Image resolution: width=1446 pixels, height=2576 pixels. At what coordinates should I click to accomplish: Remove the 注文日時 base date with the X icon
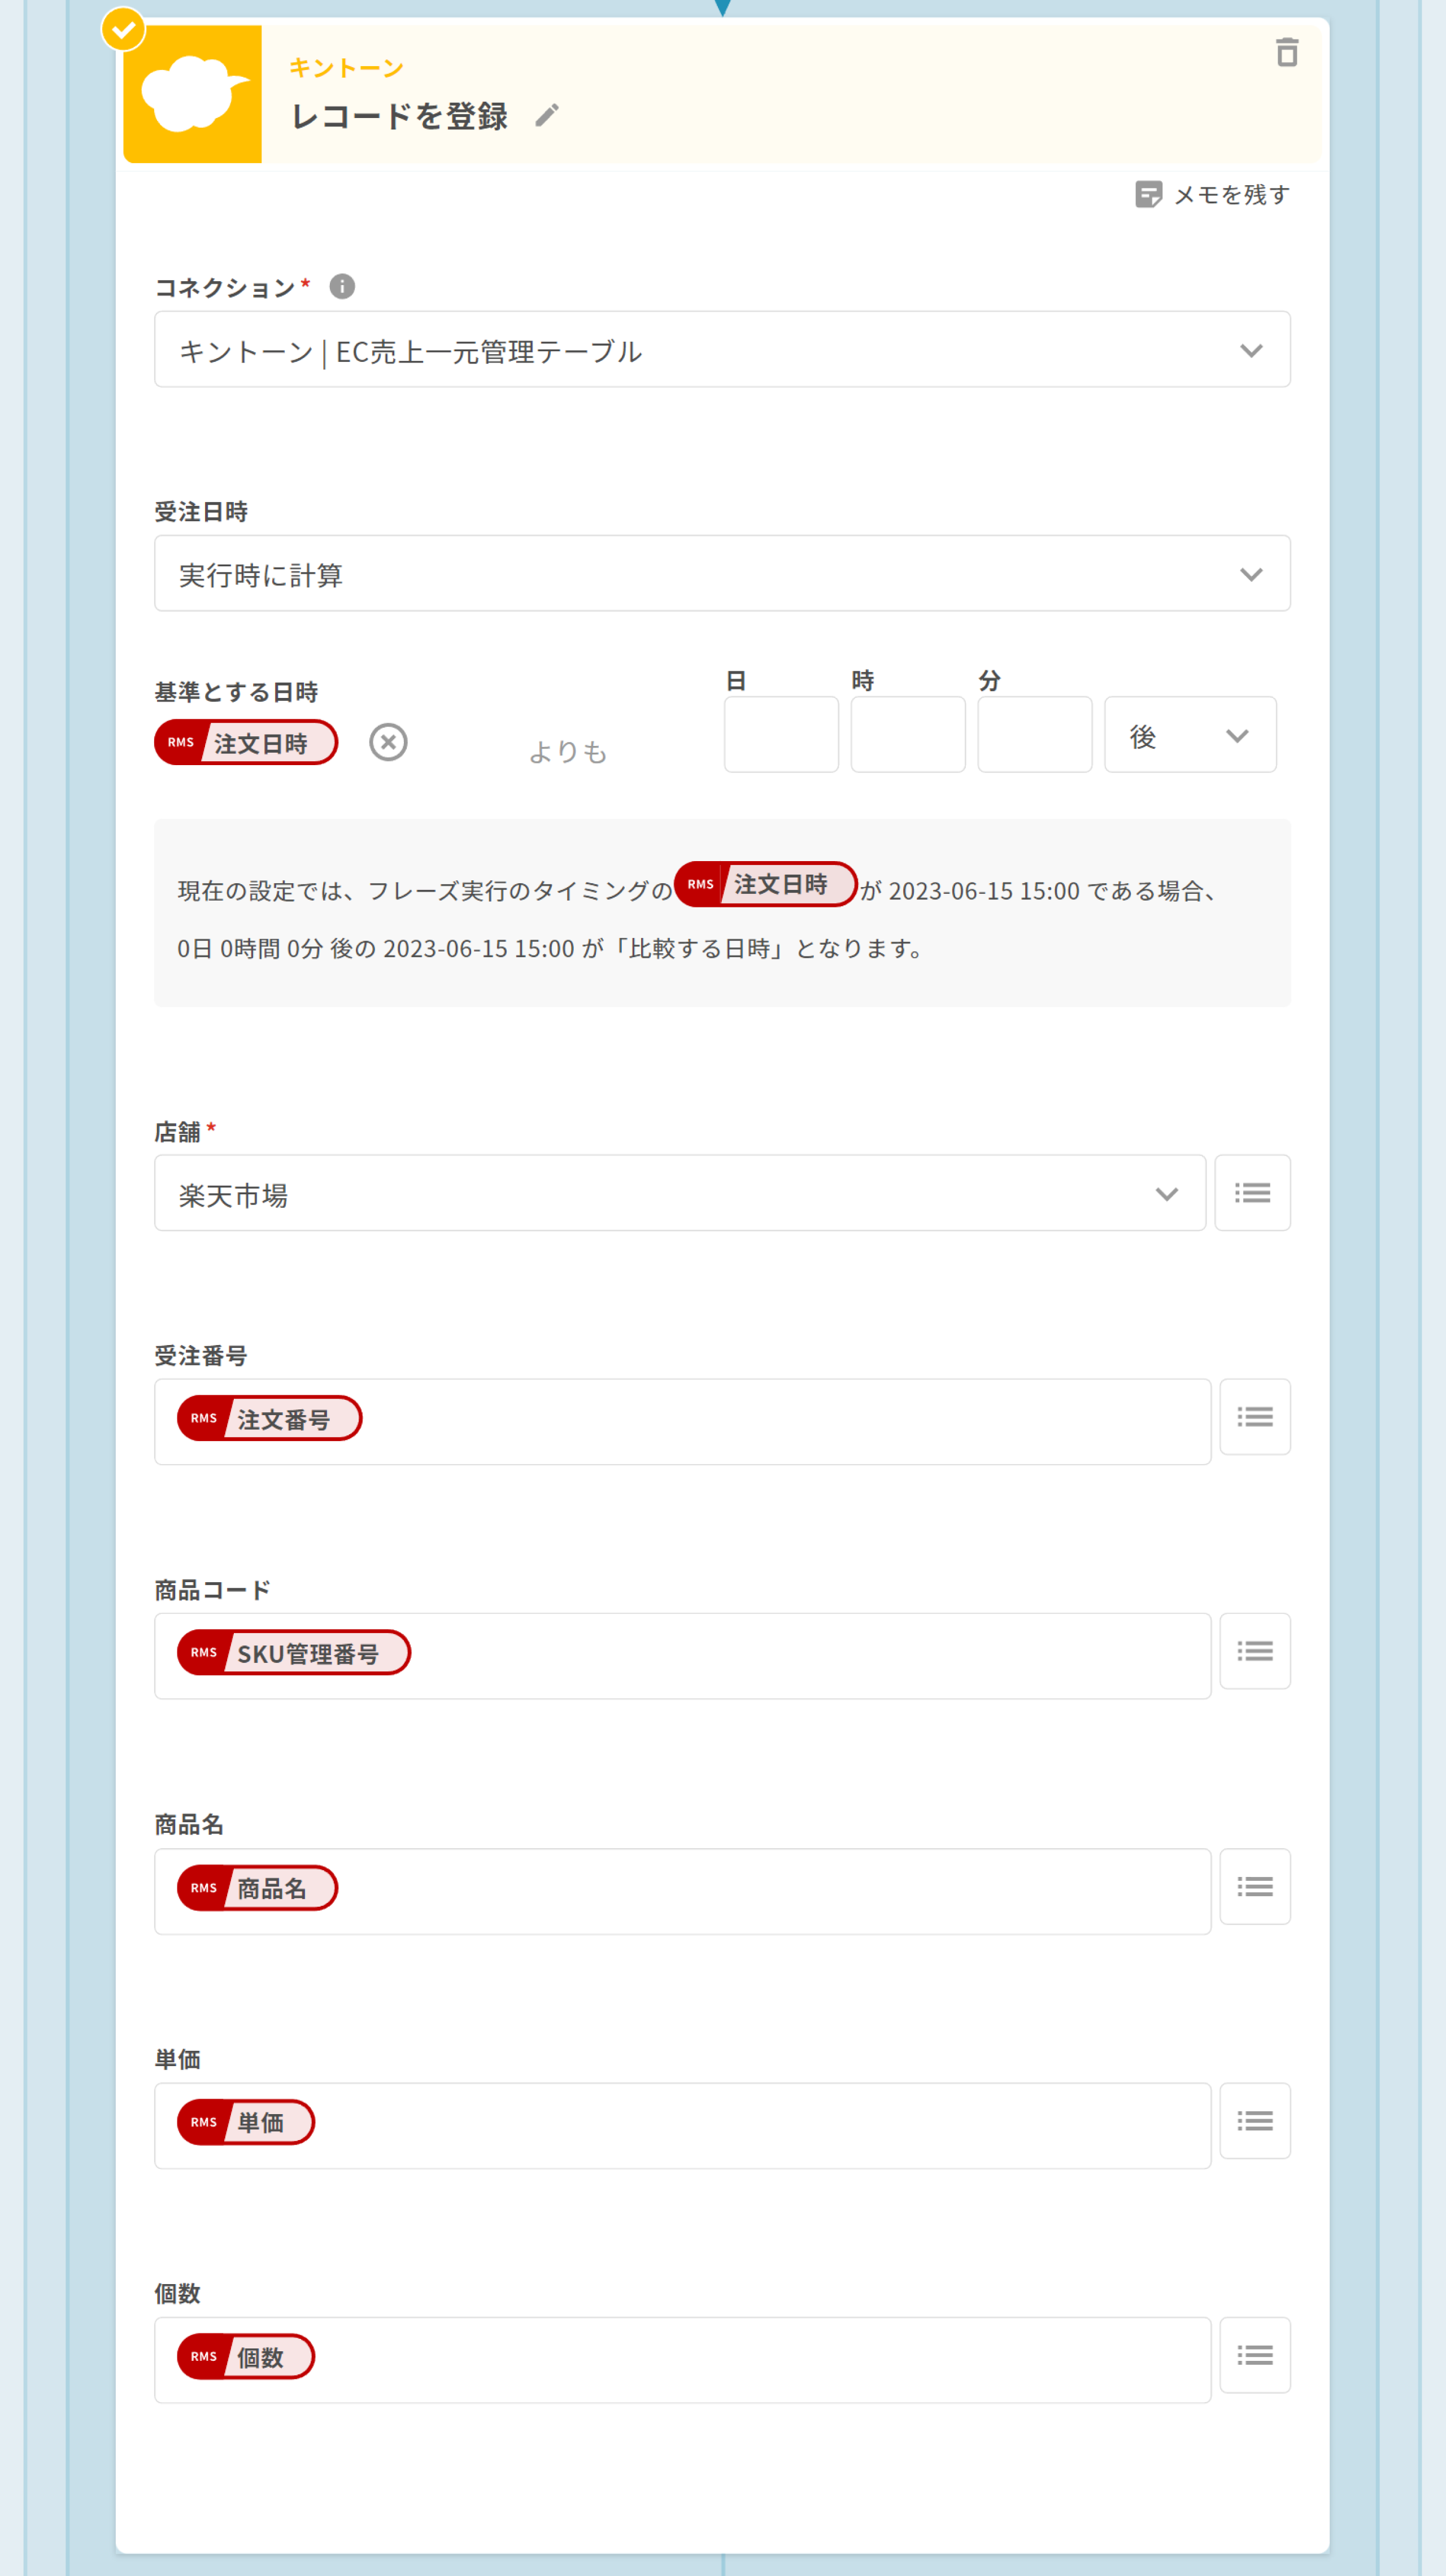[x=388, y=742]
